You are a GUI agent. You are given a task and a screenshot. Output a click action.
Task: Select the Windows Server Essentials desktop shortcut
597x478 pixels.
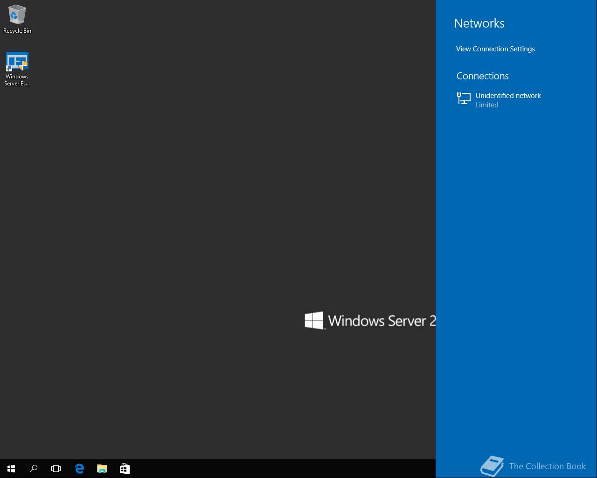17,69
